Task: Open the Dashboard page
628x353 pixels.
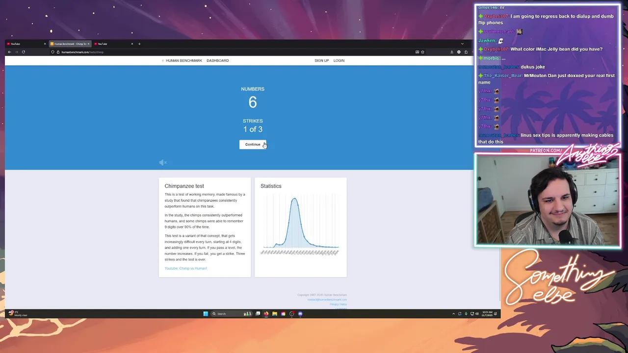Action: coord(217,60)
